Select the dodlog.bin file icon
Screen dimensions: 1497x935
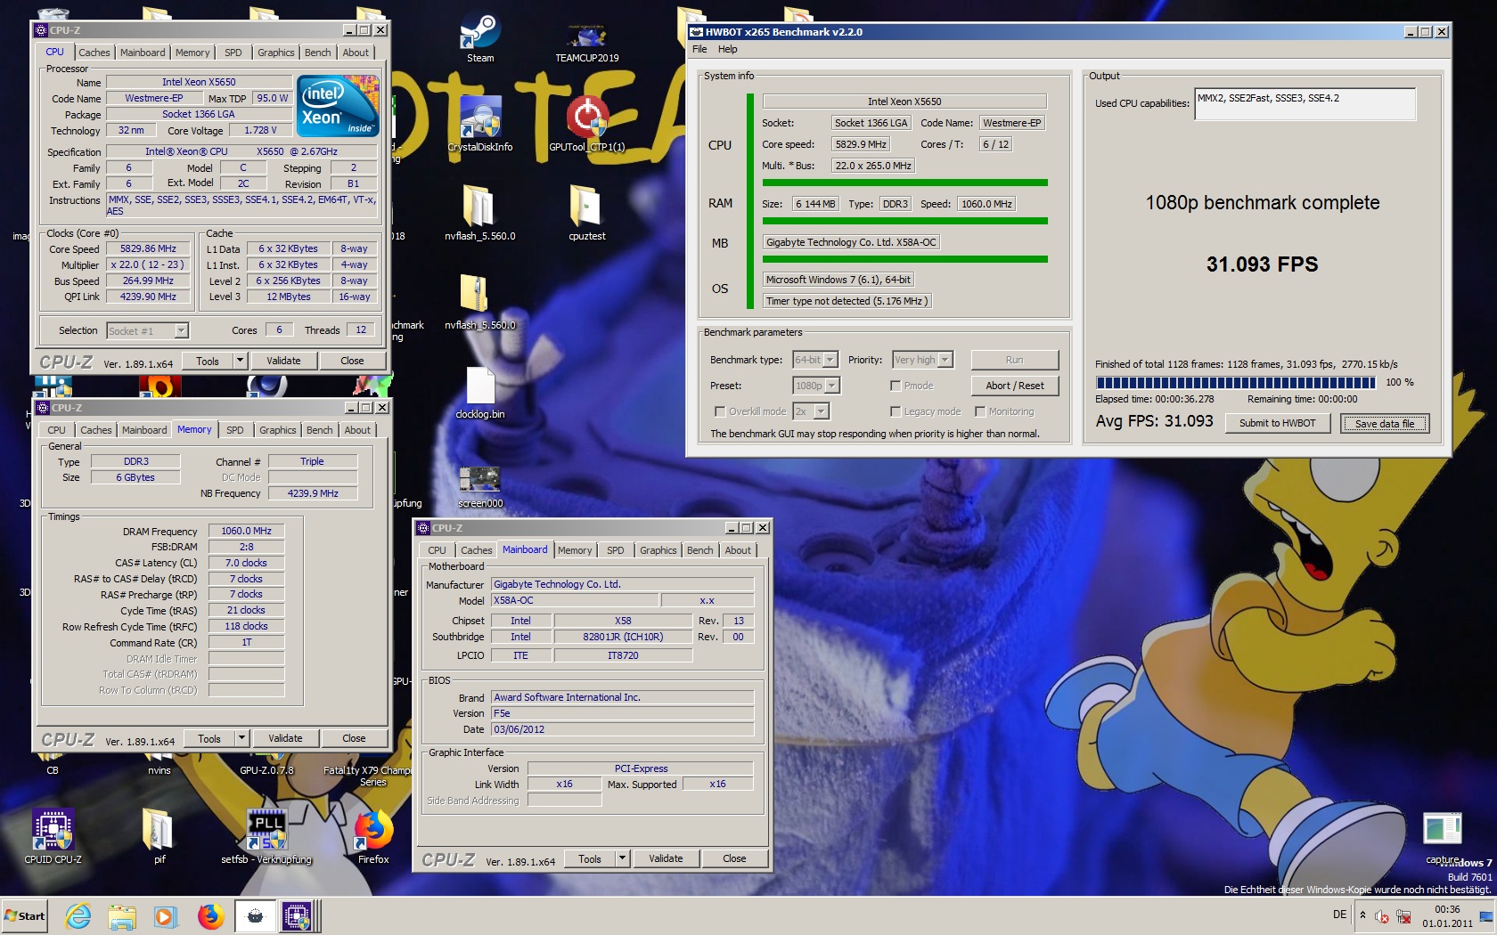pyautogui.click(x=480, y=392)
